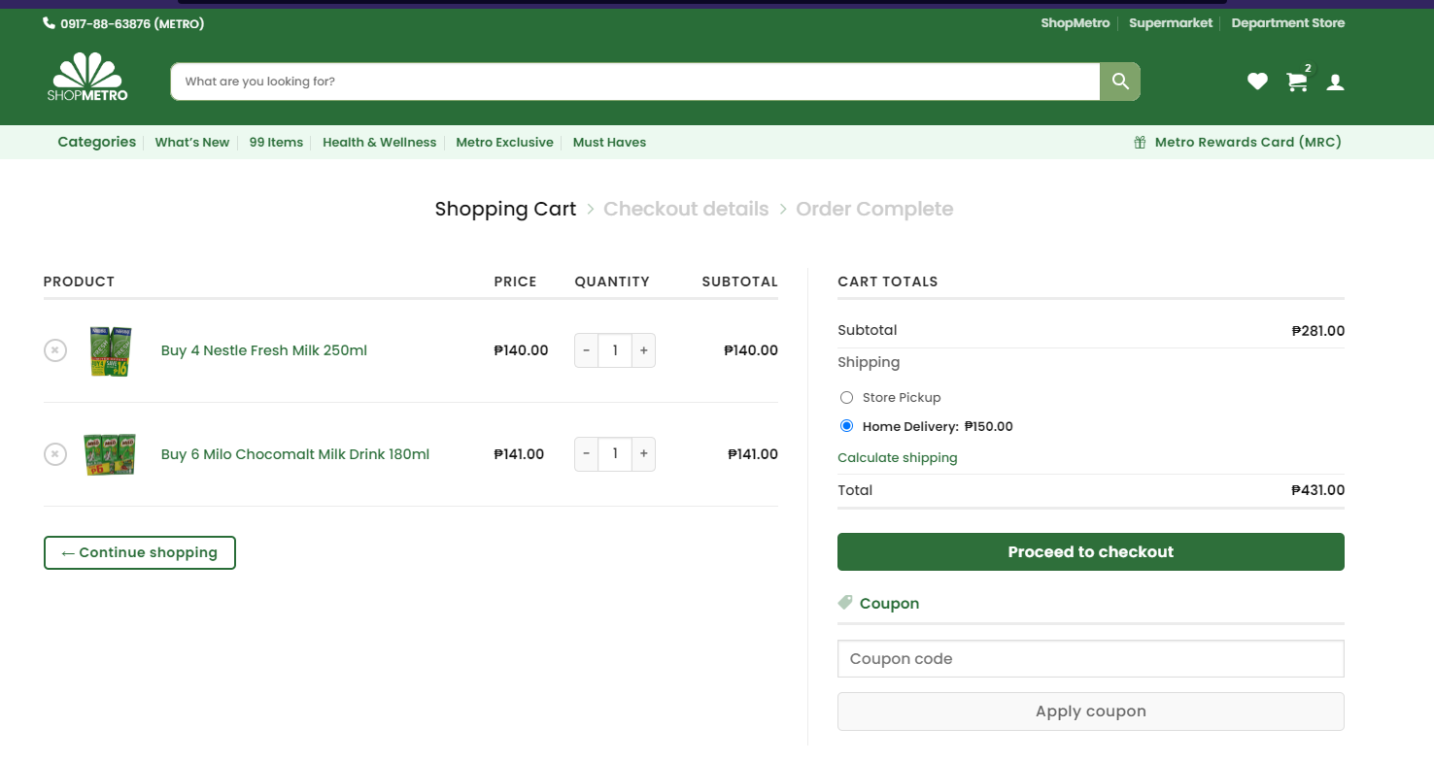The image size is (1434, 761).
Task: Open Buy 4 Nestle Fresh Milk 250ml link
Action: (x=264, y=350)
